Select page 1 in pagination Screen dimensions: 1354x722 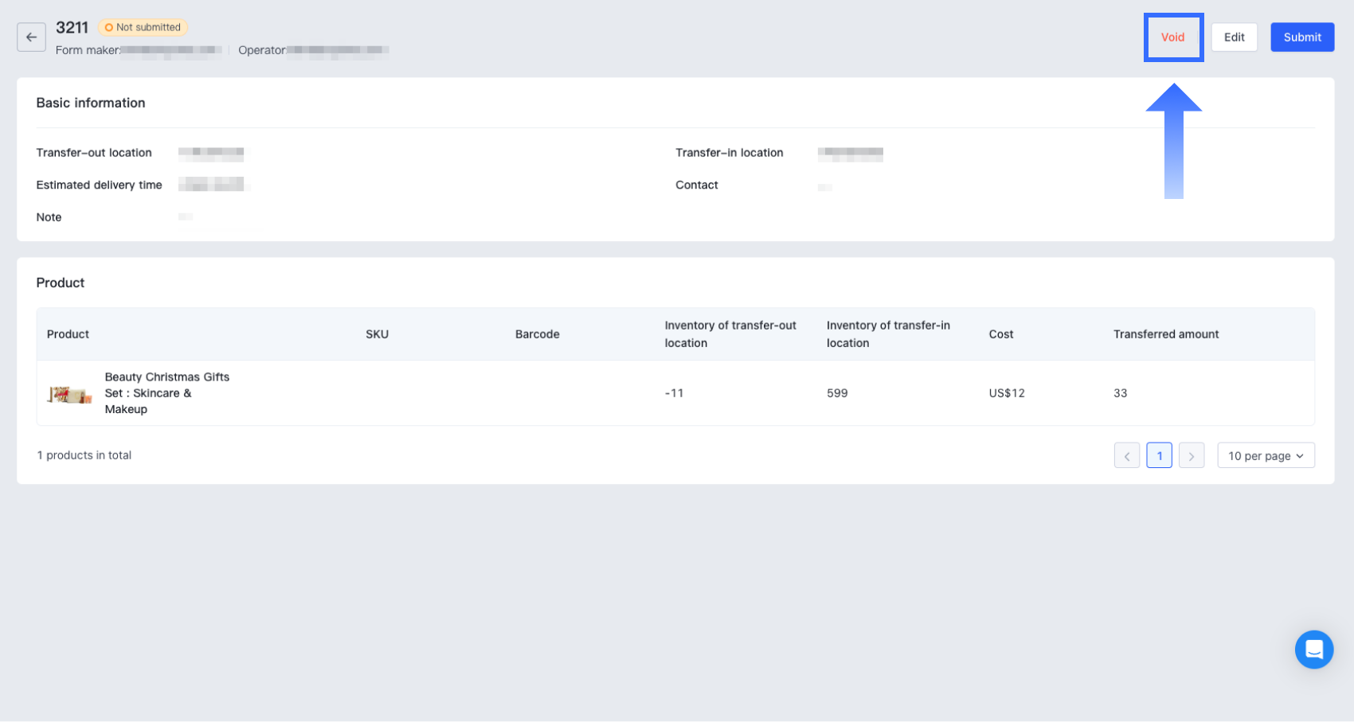pyautogui.click(x=1159, y=456)
